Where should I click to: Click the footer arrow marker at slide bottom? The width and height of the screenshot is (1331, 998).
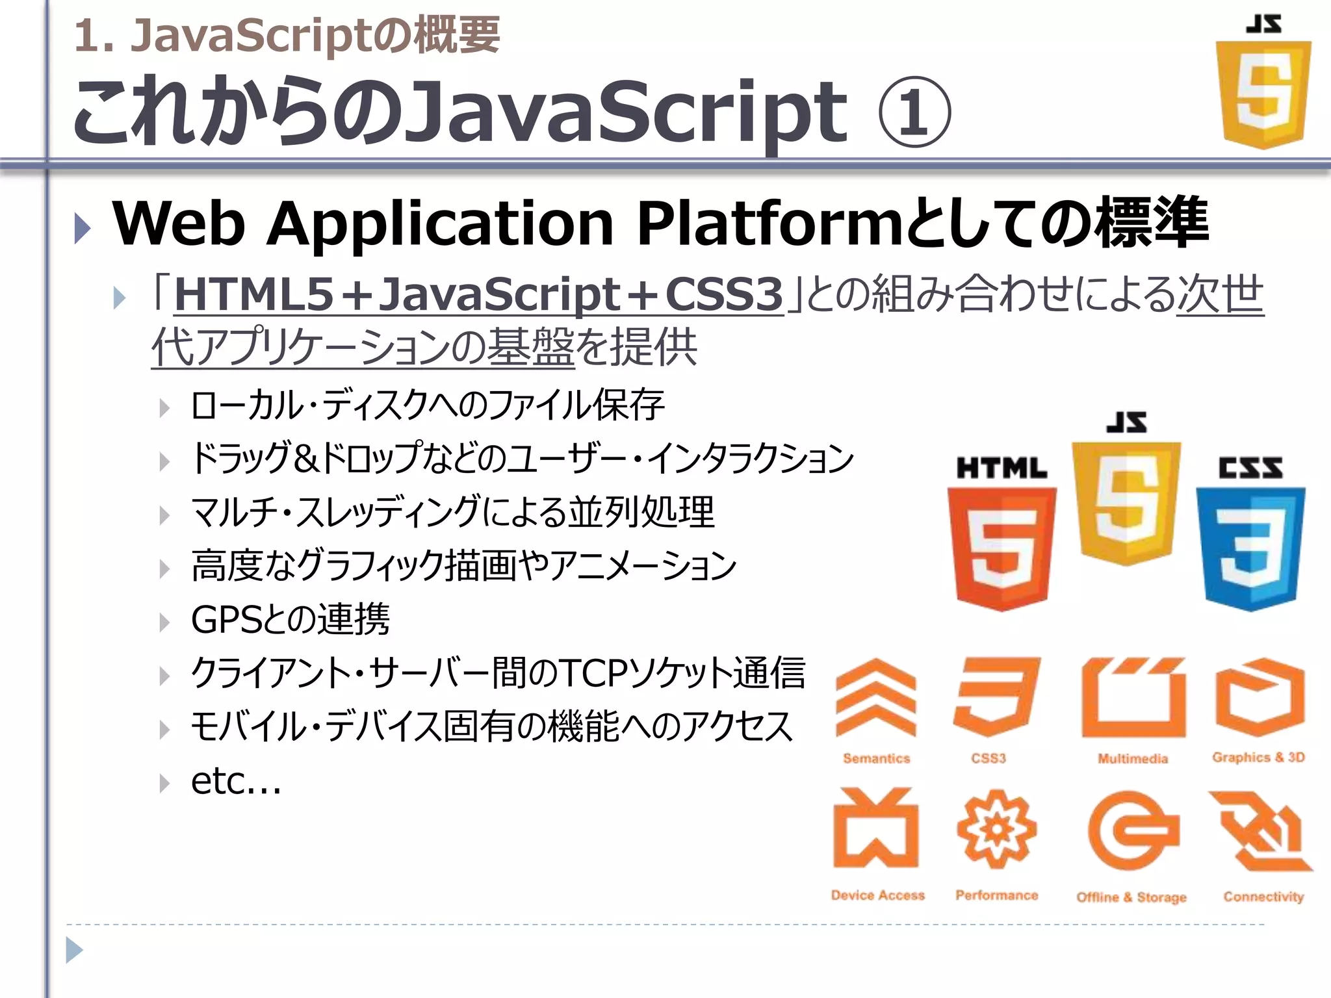[75, 950]
